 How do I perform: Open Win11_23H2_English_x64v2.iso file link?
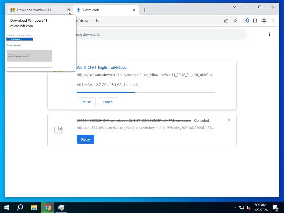102,68
